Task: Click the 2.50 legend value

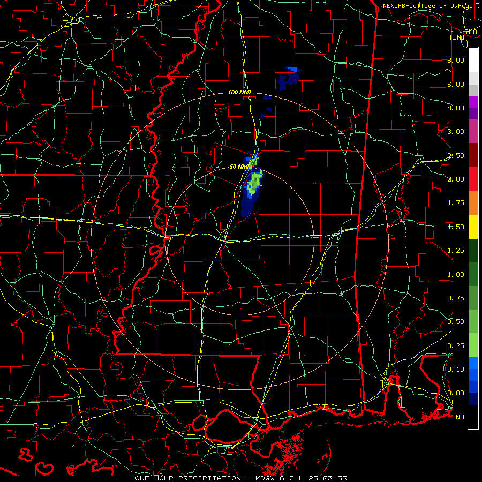Action: click(456, 155)
